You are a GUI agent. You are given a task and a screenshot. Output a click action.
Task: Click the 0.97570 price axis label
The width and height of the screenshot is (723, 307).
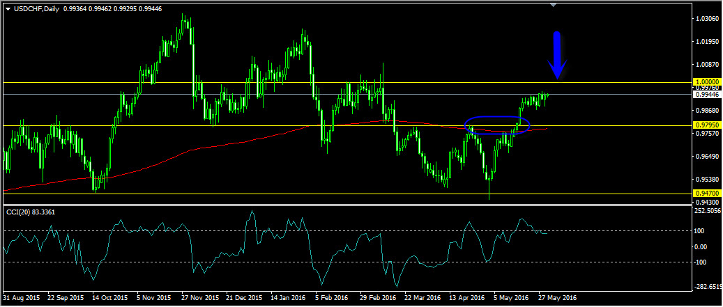pos(708,134)
